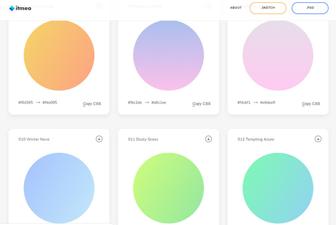Select the #e6dee9 hex color code

tap(268, 102)
